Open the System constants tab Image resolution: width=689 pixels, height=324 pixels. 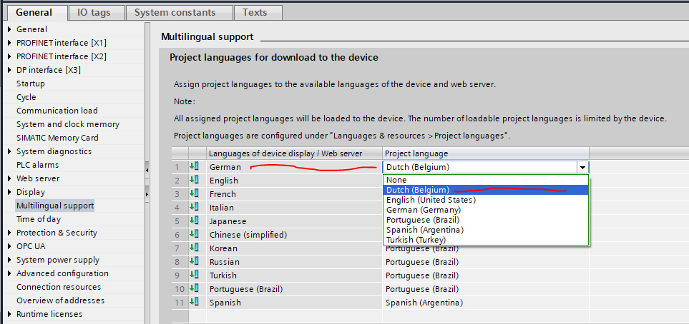(175, 13)
